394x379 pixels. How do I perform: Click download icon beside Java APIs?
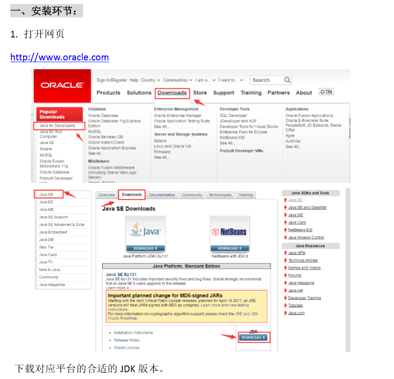[285, 253]
